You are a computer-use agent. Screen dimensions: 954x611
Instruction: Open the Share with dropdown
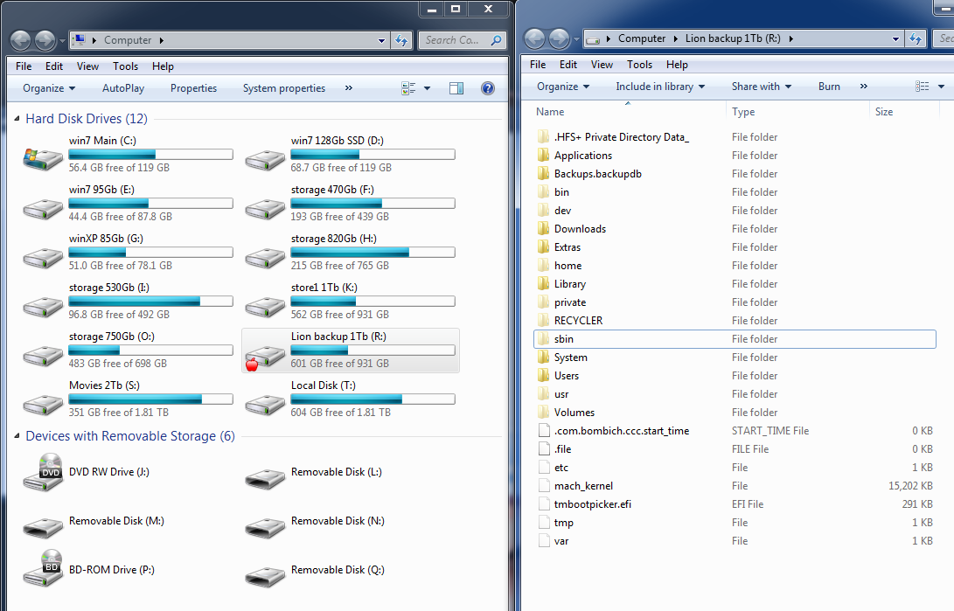point(762,87)
